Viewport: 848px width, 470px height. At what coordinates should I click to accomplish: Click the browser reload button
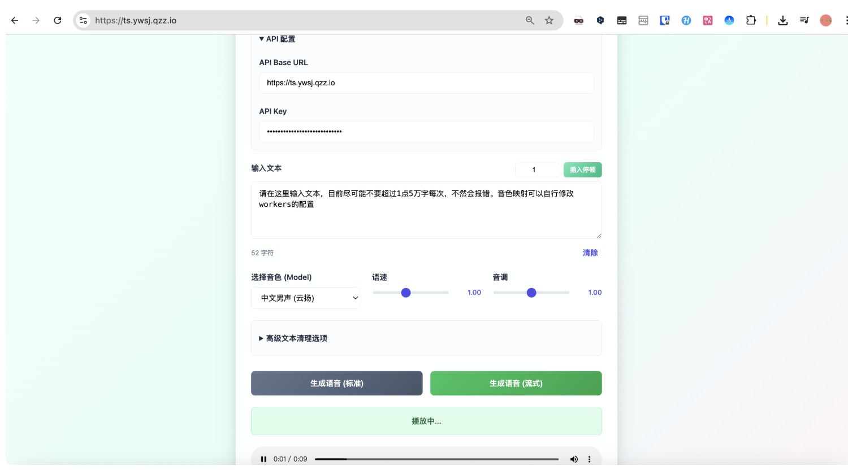pyautogui.click(x=58, y=20)
